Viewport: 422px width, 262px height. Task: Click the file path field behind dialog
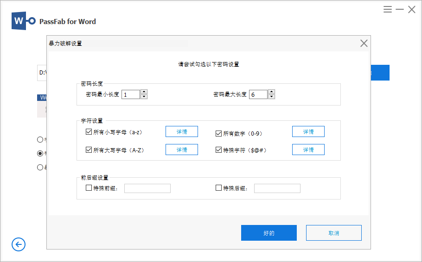tap(42, 73)
